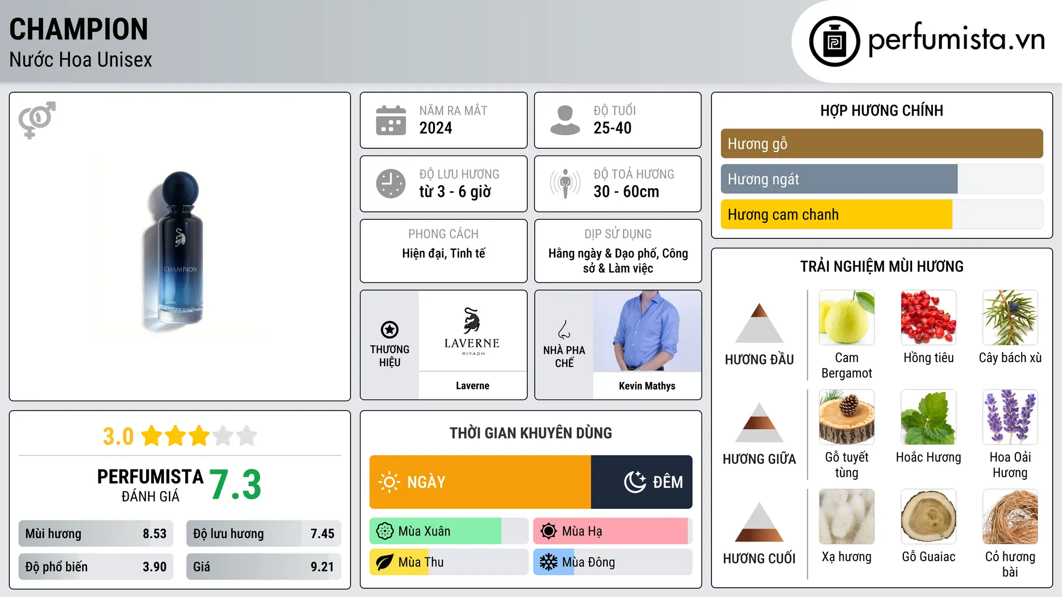Click the perfumista.vn site name
Screen dimensions: 1062x597
tap(956, 40)
